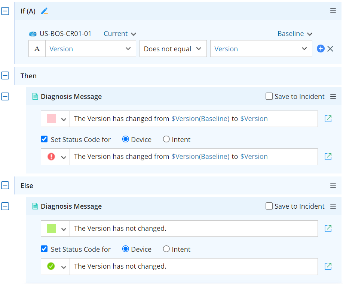Expand the Current data source dropdown
The image size is (343, 284).
(x=120, y=34)
